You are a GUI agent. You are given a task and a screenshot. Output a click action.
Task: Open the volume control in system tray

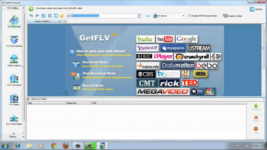(x=247, y=146)
